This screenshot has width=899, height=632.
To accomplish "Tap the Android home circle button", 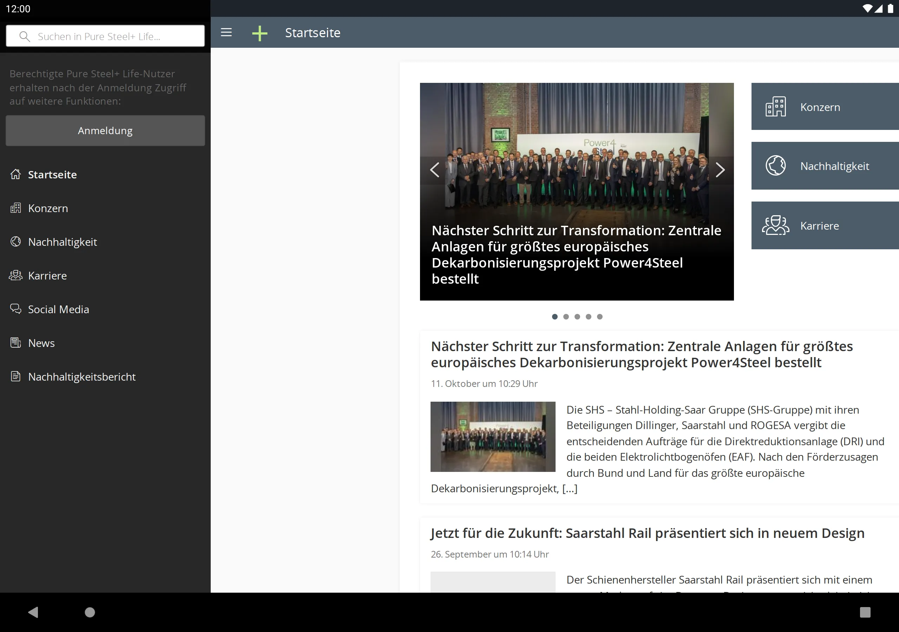I will click(x=90, y=612).
